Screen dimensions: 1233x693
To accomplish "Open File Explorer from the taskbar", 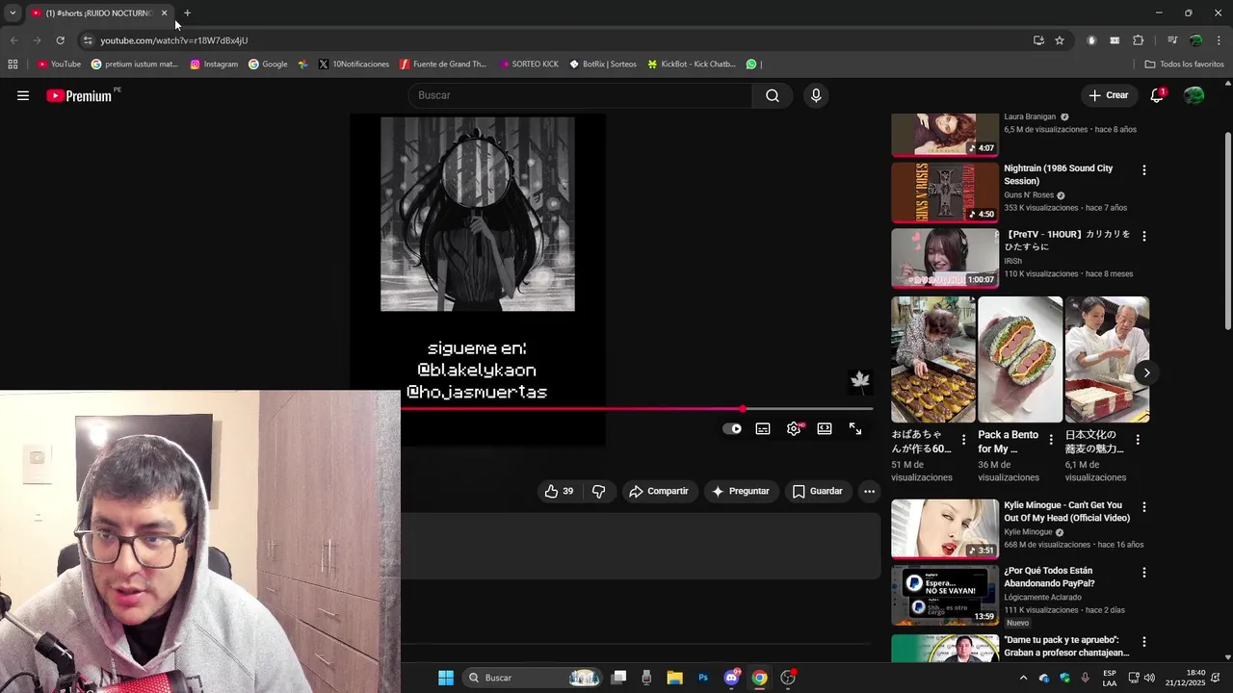I will pos(674,678).
